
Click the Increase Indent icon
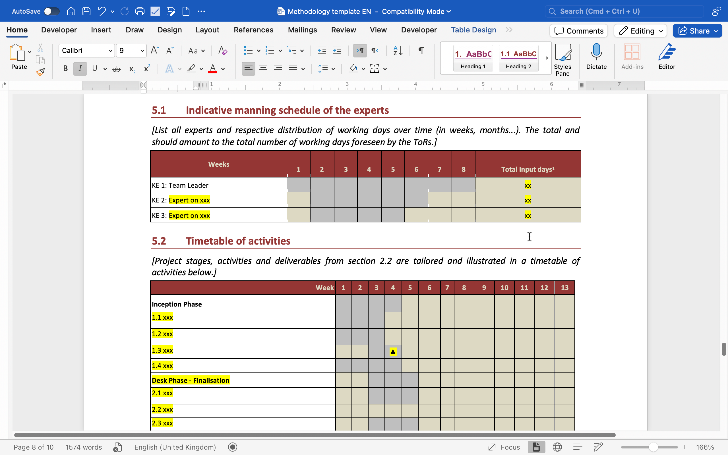tap(337, 51)
